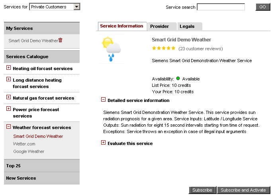Screen dimensions: 272x196
Task: Open the Services Catalogue header
Action: pos(42,57)
